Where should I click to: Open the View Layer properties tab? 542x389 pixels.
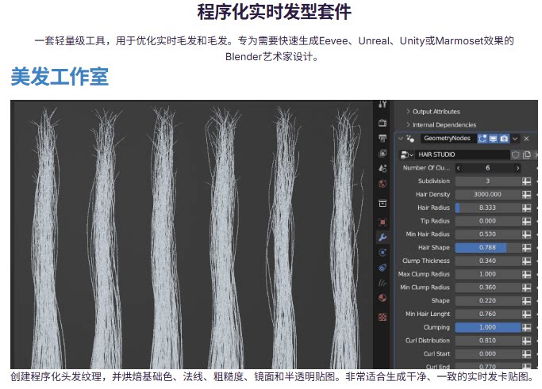[382, 153]
